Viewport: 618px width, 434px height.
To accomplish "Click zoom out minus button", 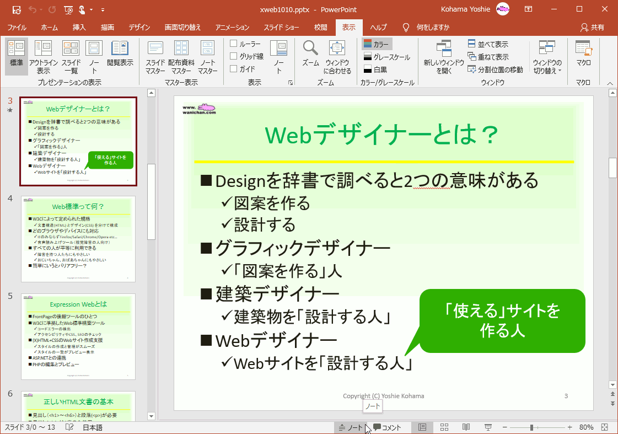I will (x=504, y=427).
